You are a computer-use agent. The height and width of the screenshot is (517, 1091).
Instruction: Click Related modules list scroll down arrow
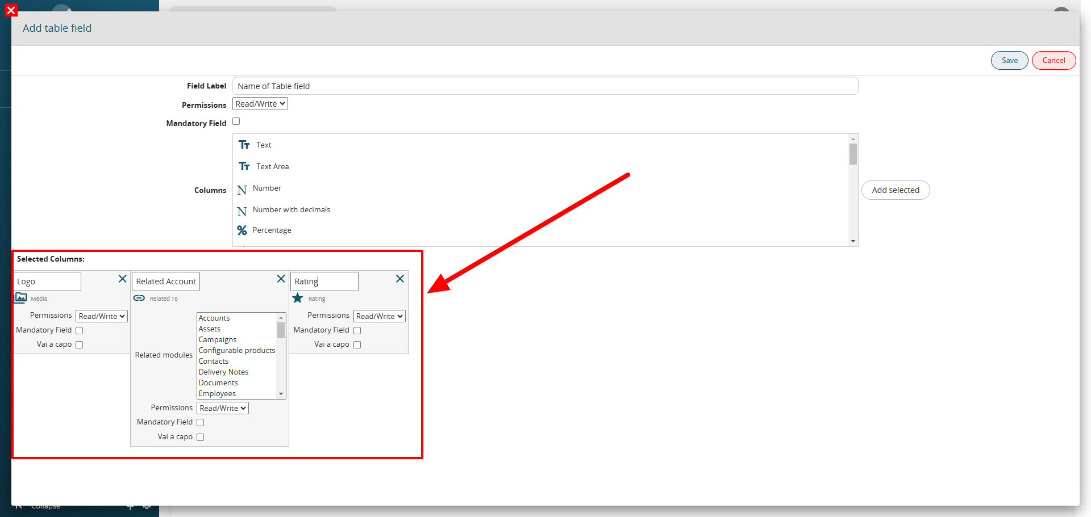[281, 394]
